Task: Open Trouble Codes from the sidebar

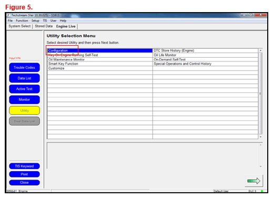Action: pyautogui.click(x=24, y=68)
